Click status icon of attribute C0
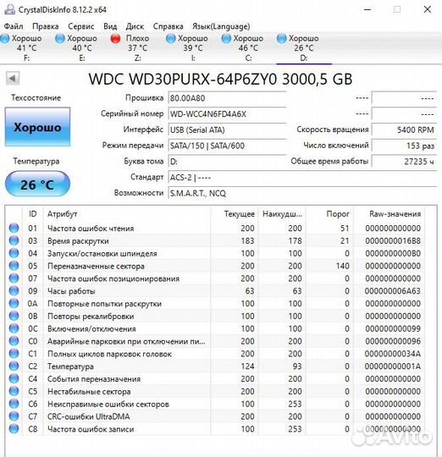 14,341
